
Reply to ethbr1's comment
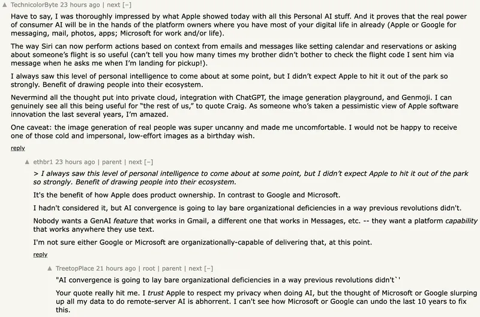pyautogui.click(x=40, y=255)
